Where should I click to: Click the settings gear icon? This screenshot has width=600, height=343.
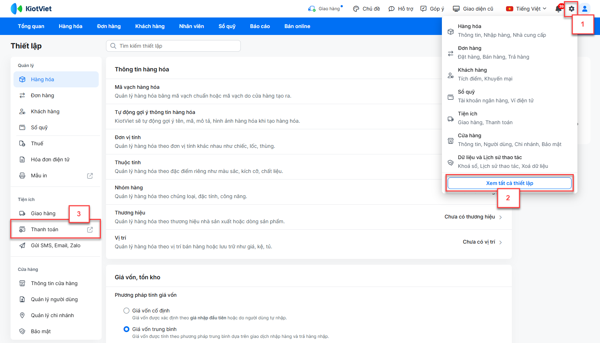click(x=571, y=9)
